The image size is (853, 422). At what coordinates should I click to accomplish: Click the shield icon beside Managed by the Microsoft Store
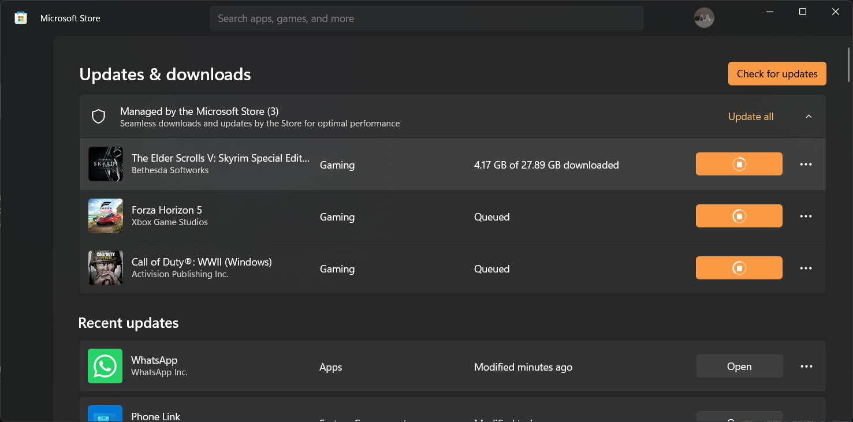pos(99,117)
